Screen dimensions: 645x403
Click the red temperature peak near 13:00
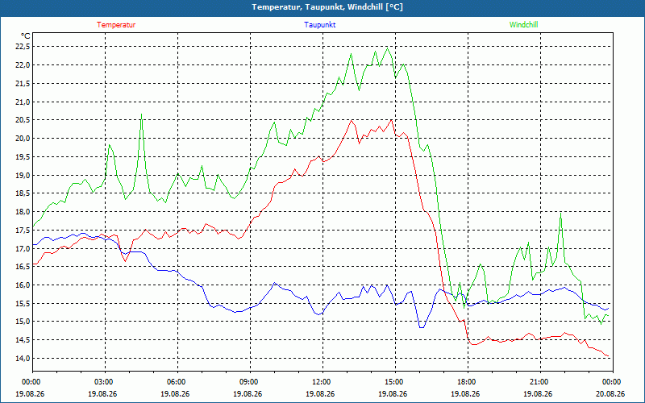pos(352,120)
